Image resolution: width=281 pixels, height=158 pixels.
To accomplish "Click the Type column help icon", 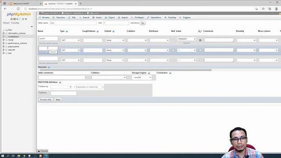I will click(67, 31).
